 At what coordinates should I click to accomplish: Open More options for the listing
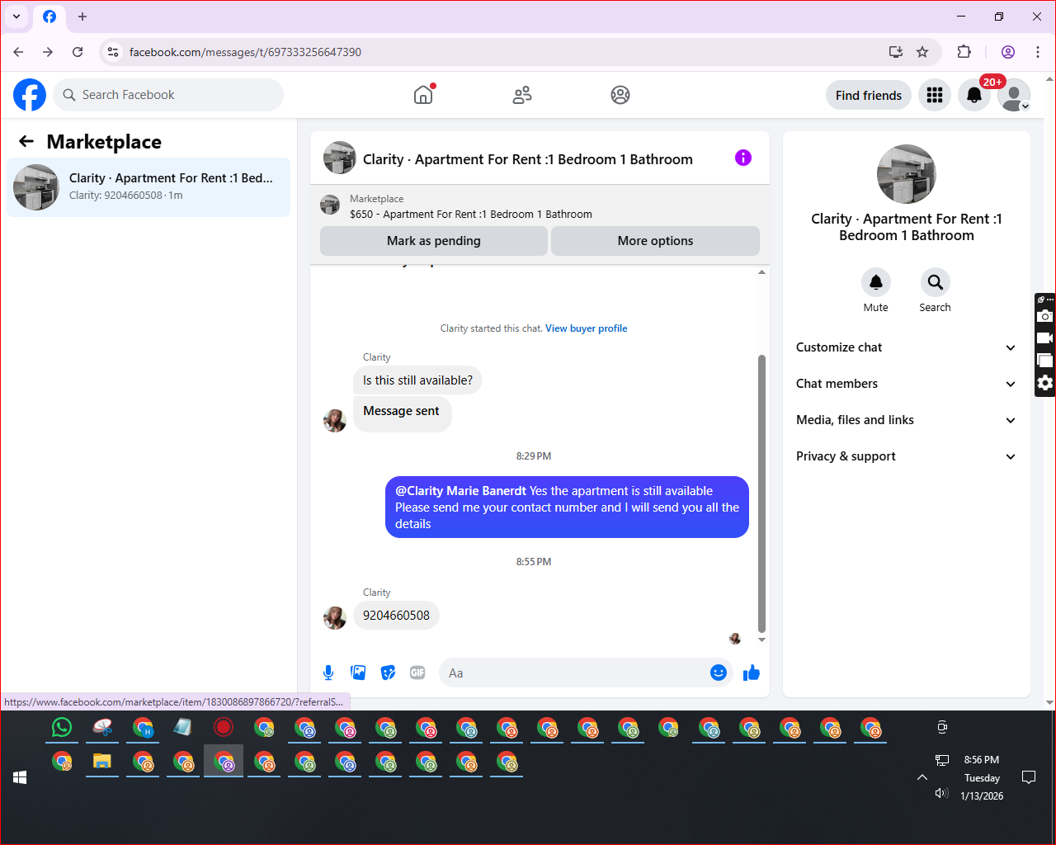pyautogui.click(x=655, y=241)
